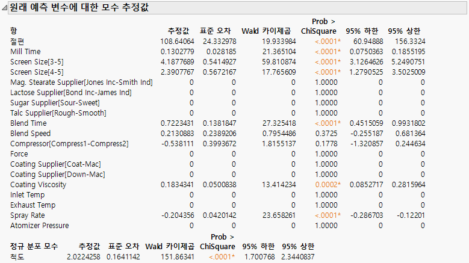Click the standard error value 24.332978

pyautogui.click(x=220, y=42)
